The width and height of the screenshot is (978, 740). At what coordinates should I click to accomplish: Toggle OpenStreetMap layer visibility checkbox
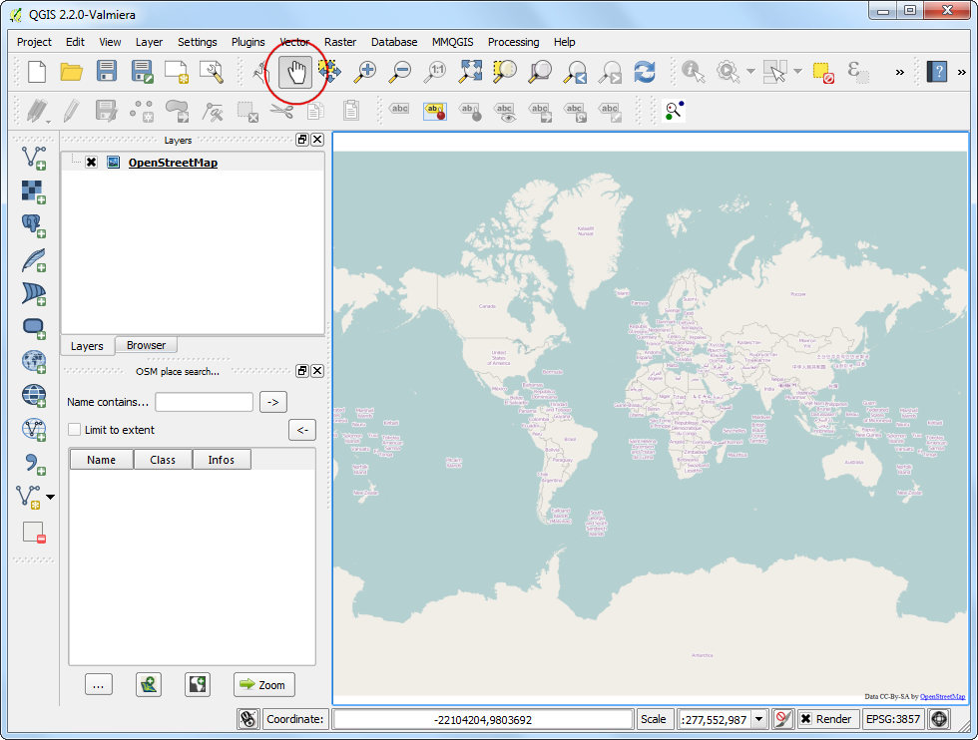click(92, 163)
